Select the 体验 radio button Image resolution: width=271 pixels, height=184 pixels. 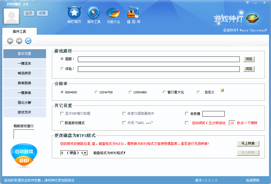(x=62, y=69)
